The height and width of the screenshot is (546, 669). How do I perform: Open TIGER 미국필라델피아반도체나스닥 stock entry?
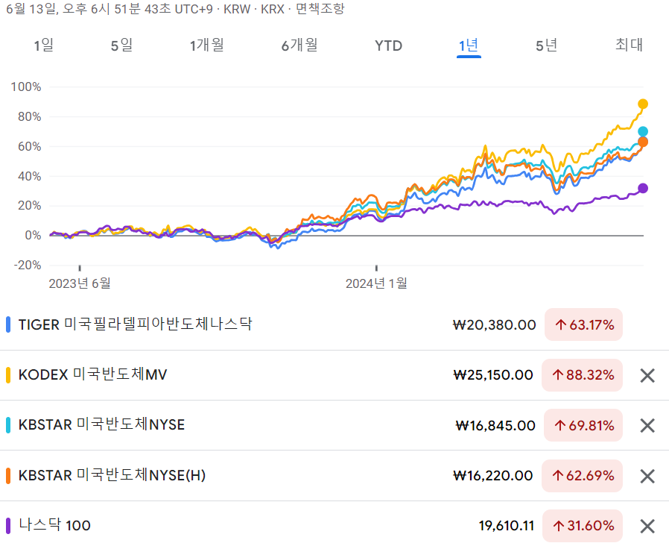coord(136,324)
